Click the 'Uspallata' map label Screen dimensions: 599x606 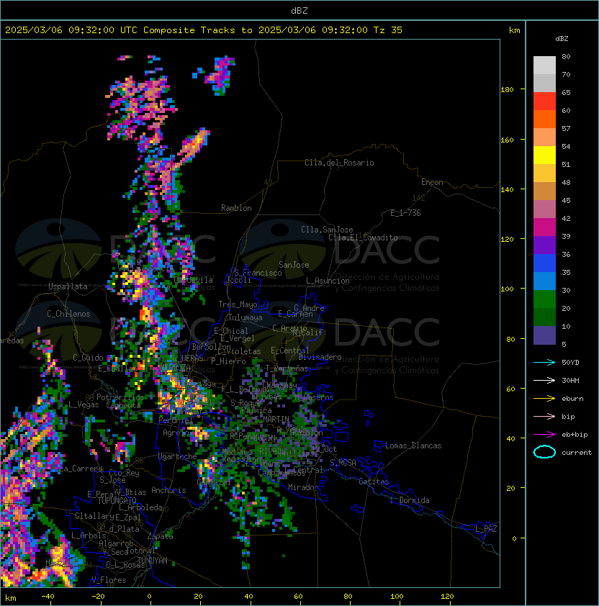pyautogui.click(x=68, y=286)
